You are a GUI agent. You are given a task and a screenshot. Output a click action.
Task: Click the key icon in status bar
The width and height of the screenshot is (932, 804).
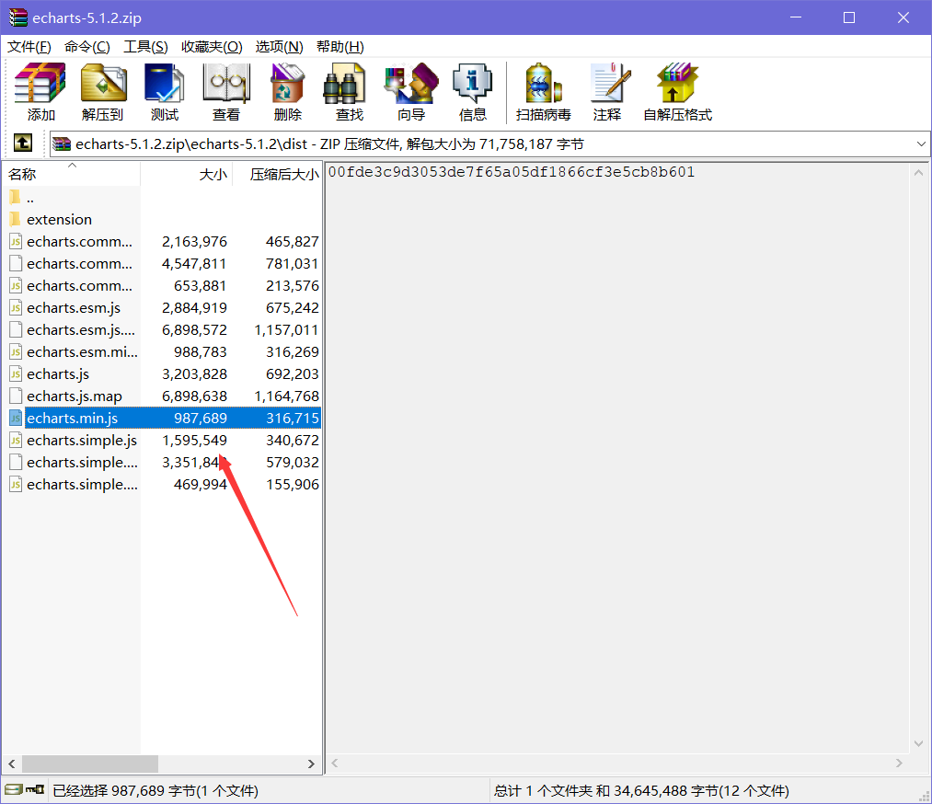point(36,789)
